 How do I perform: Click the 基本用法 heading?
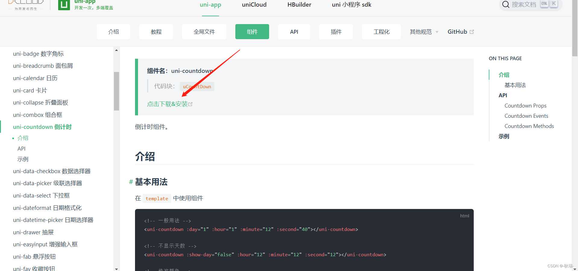(x=151, y=182)
